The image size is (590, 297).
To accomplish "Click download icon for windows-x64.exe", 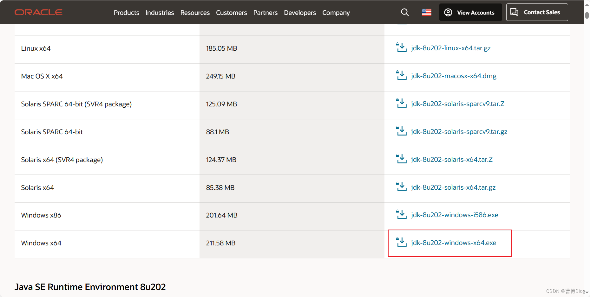I will (401, 242).
